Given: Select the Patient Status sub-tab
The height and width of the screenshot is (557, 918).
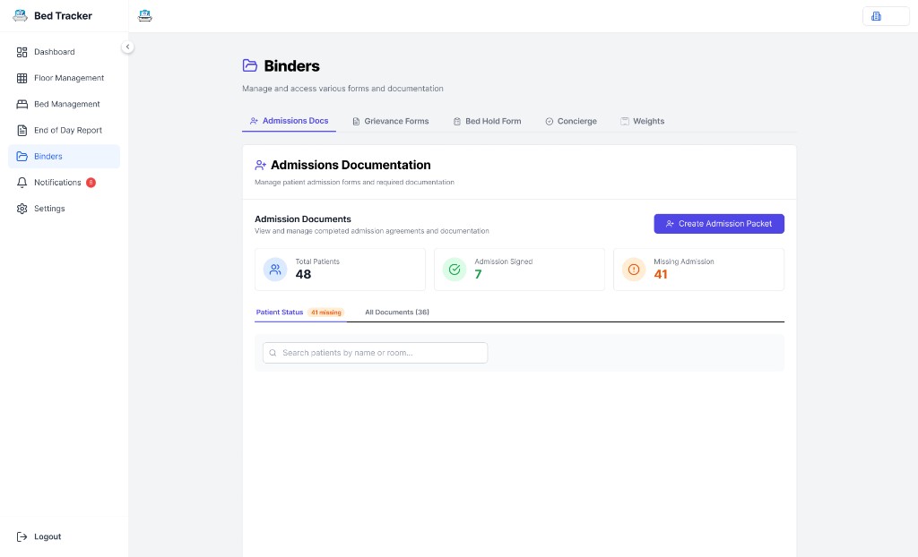Looking at the screenshot, I should [299, 313].
